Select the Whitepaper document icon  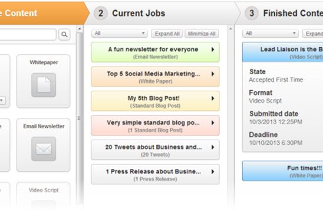44,85
